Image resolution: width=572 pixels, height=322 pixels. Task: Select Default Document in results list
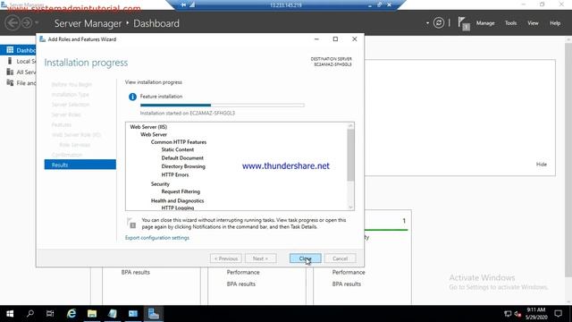click(x=182, y=158)
